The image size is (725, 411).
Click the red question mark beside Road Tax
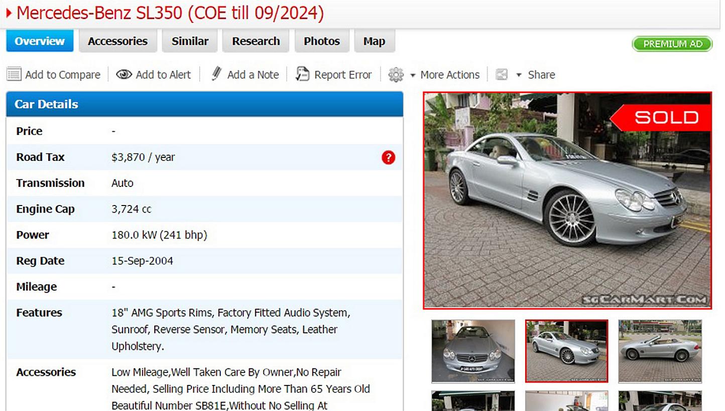pos(388,157)
